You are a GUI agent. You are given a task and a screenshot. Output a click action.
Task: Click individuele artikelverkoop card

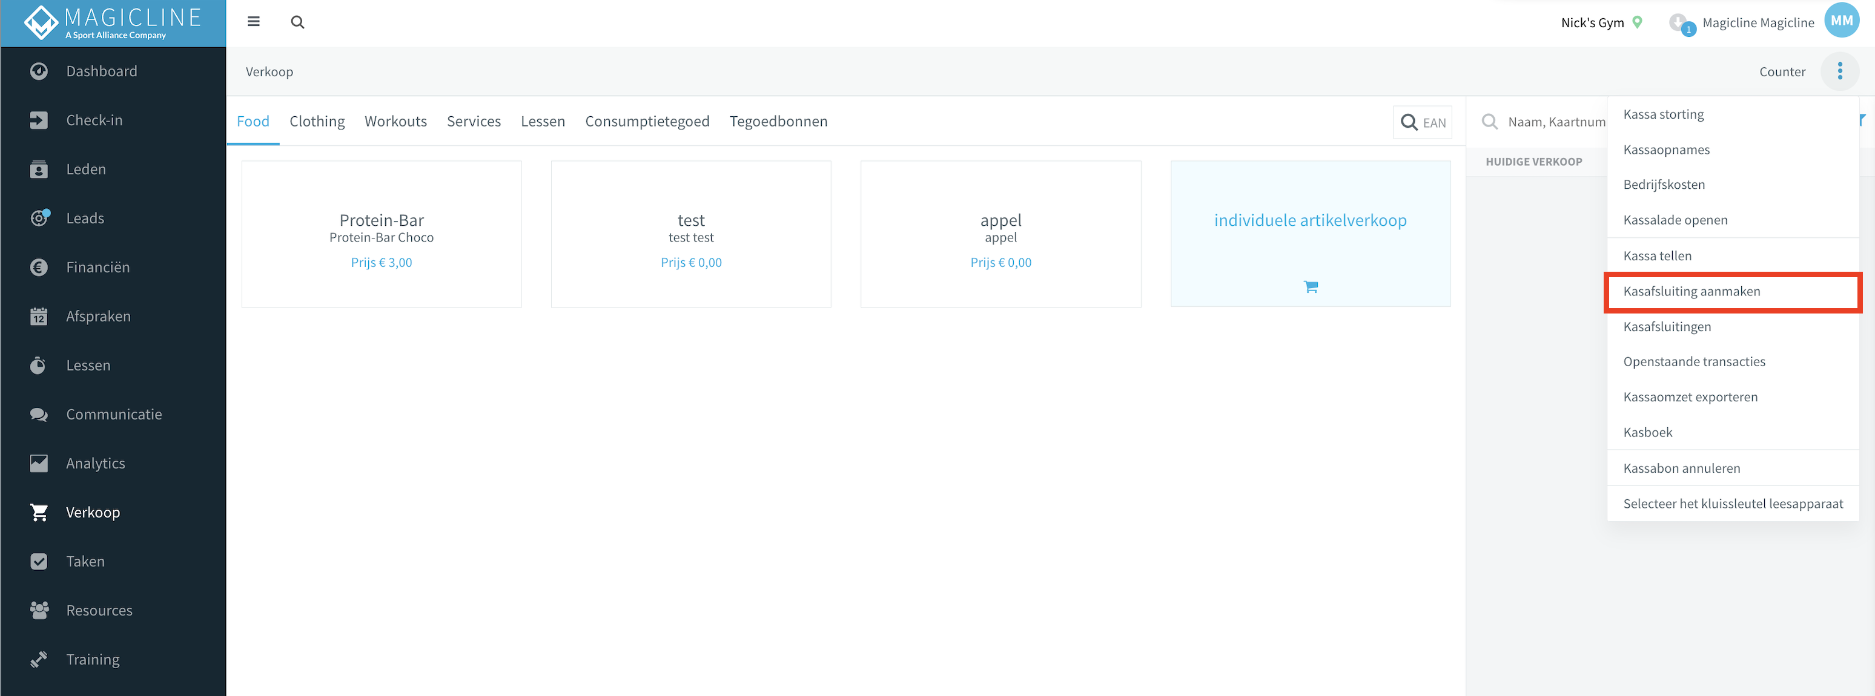pyautogui.click(x=1310, y=234)
